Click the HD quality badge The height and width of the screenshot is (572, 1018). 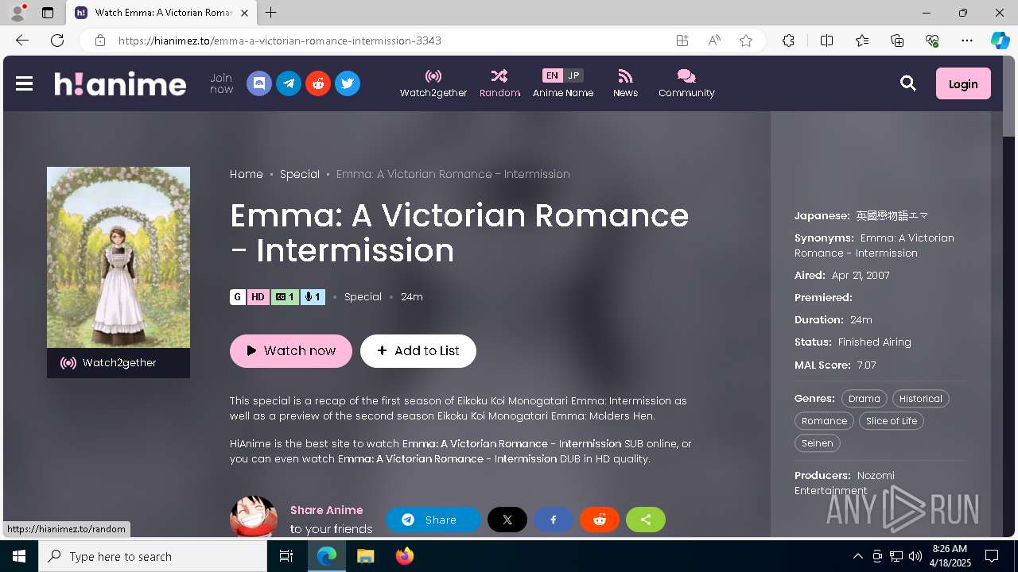point(258,297)
